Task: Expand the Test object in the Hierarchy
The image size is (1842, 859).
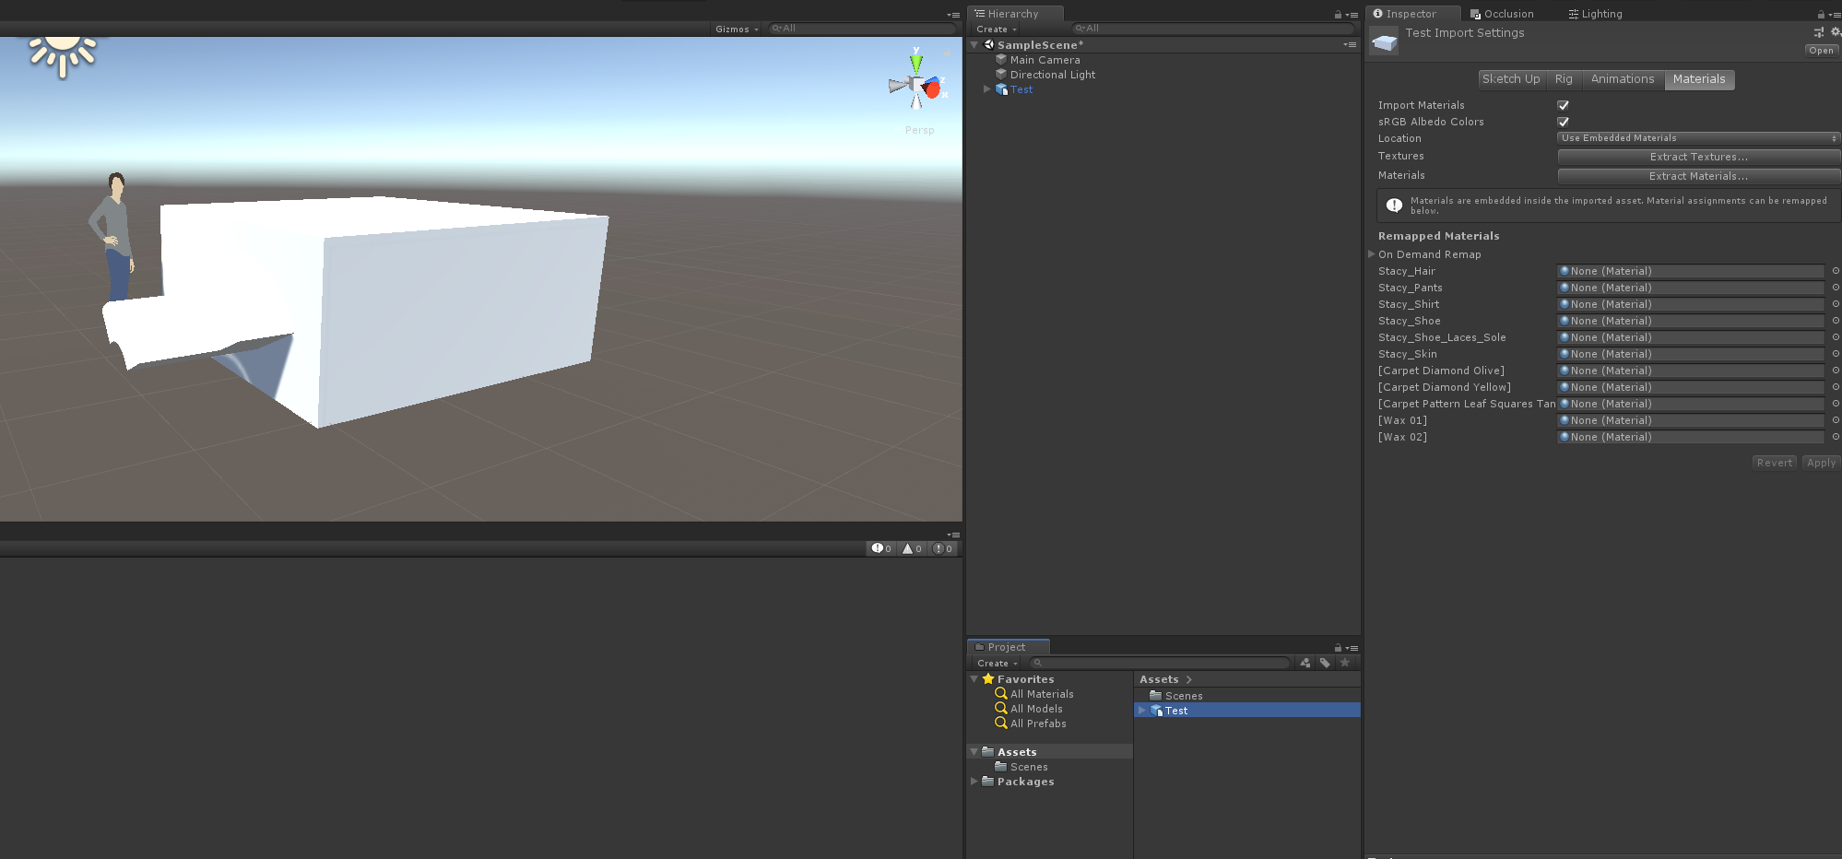Action: (986, 89)
